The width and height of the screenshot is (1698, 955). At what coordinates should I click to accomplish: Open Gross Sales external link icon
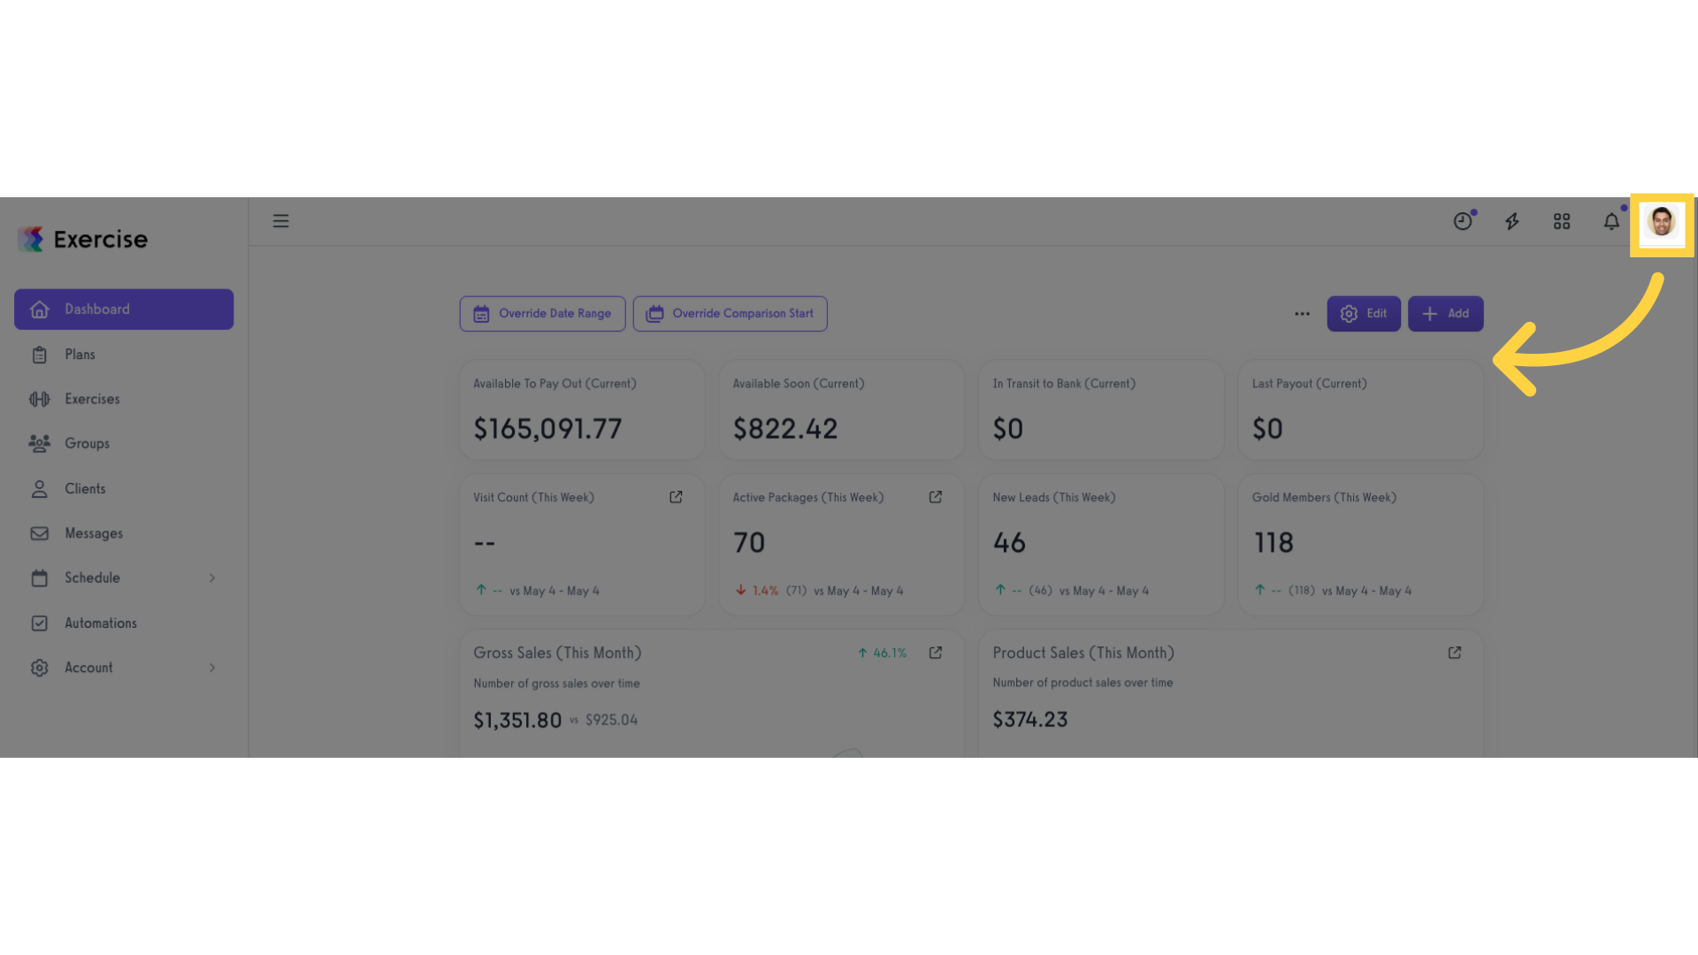935,653
